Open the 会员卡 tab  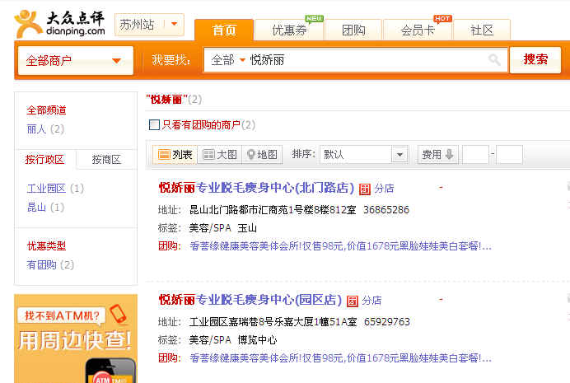[418, 30]
